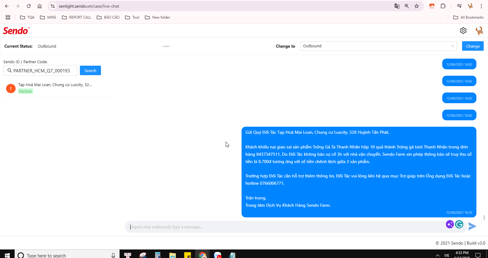Open the Tool bookmark folder
Image resolution: width=488 pixels, height=258 pixels.
point(132,17)
